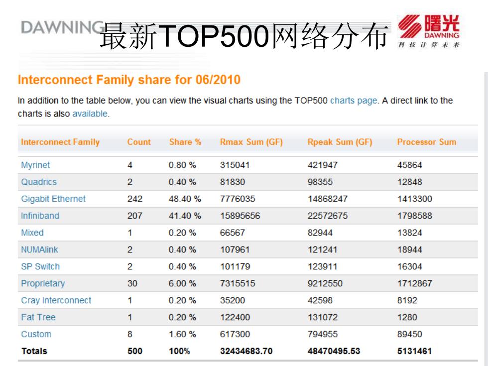Select the Rmax value 15895656
This screenshot has width=488, height=366.
(240, 216)
